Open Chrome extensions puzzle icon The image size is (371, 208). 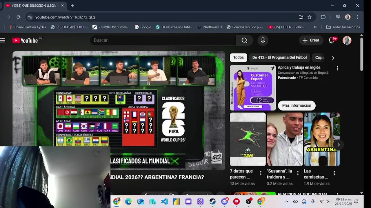pos(323,17)
